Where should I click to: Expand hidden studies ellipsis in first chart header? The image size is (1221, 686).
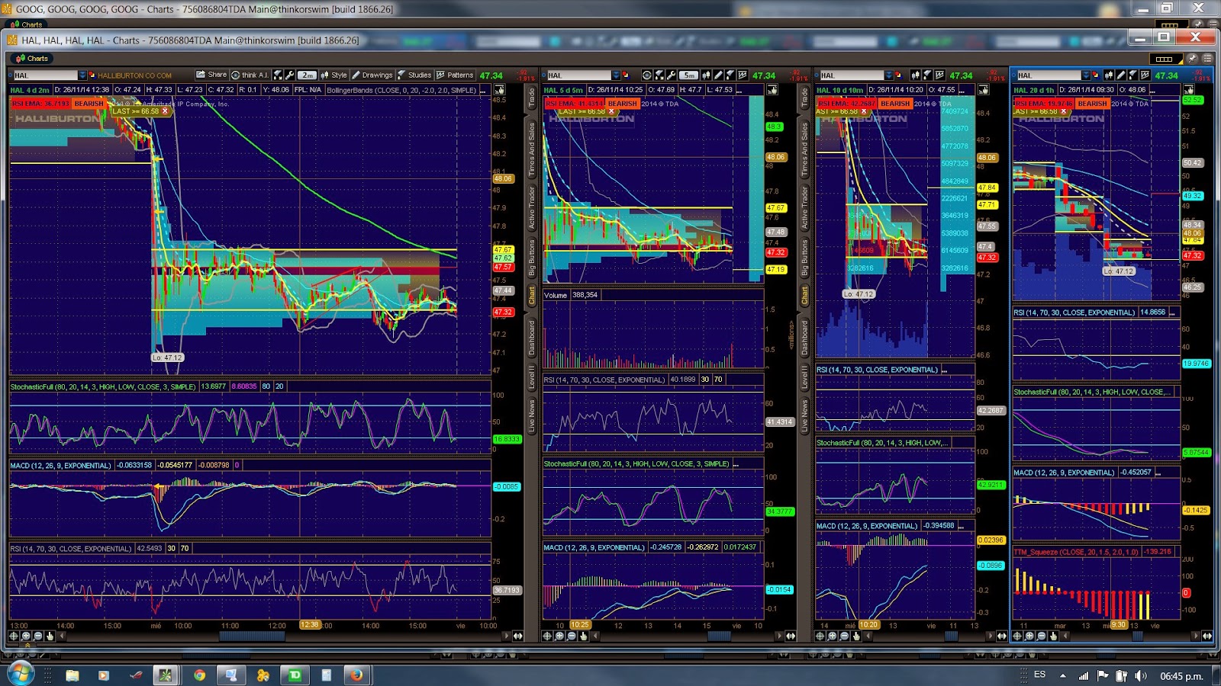(482, 91)
